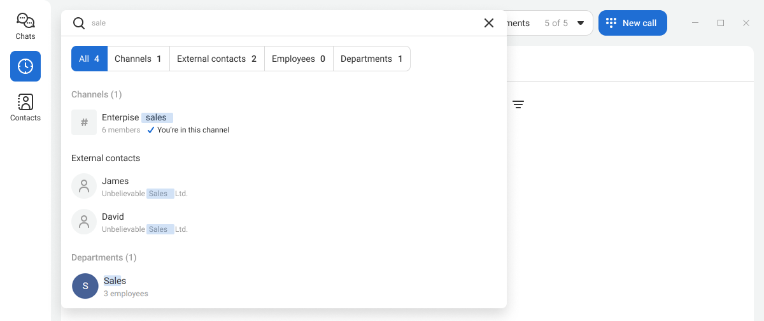Screen dimensions: 764x321
Task: Open call history clock icon
Action: pos(25,66)
